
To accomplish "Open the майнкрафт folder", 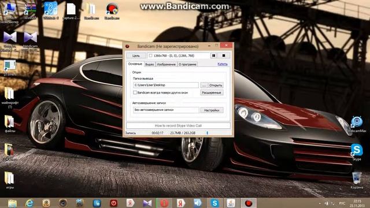I will (x=10, y=97).
